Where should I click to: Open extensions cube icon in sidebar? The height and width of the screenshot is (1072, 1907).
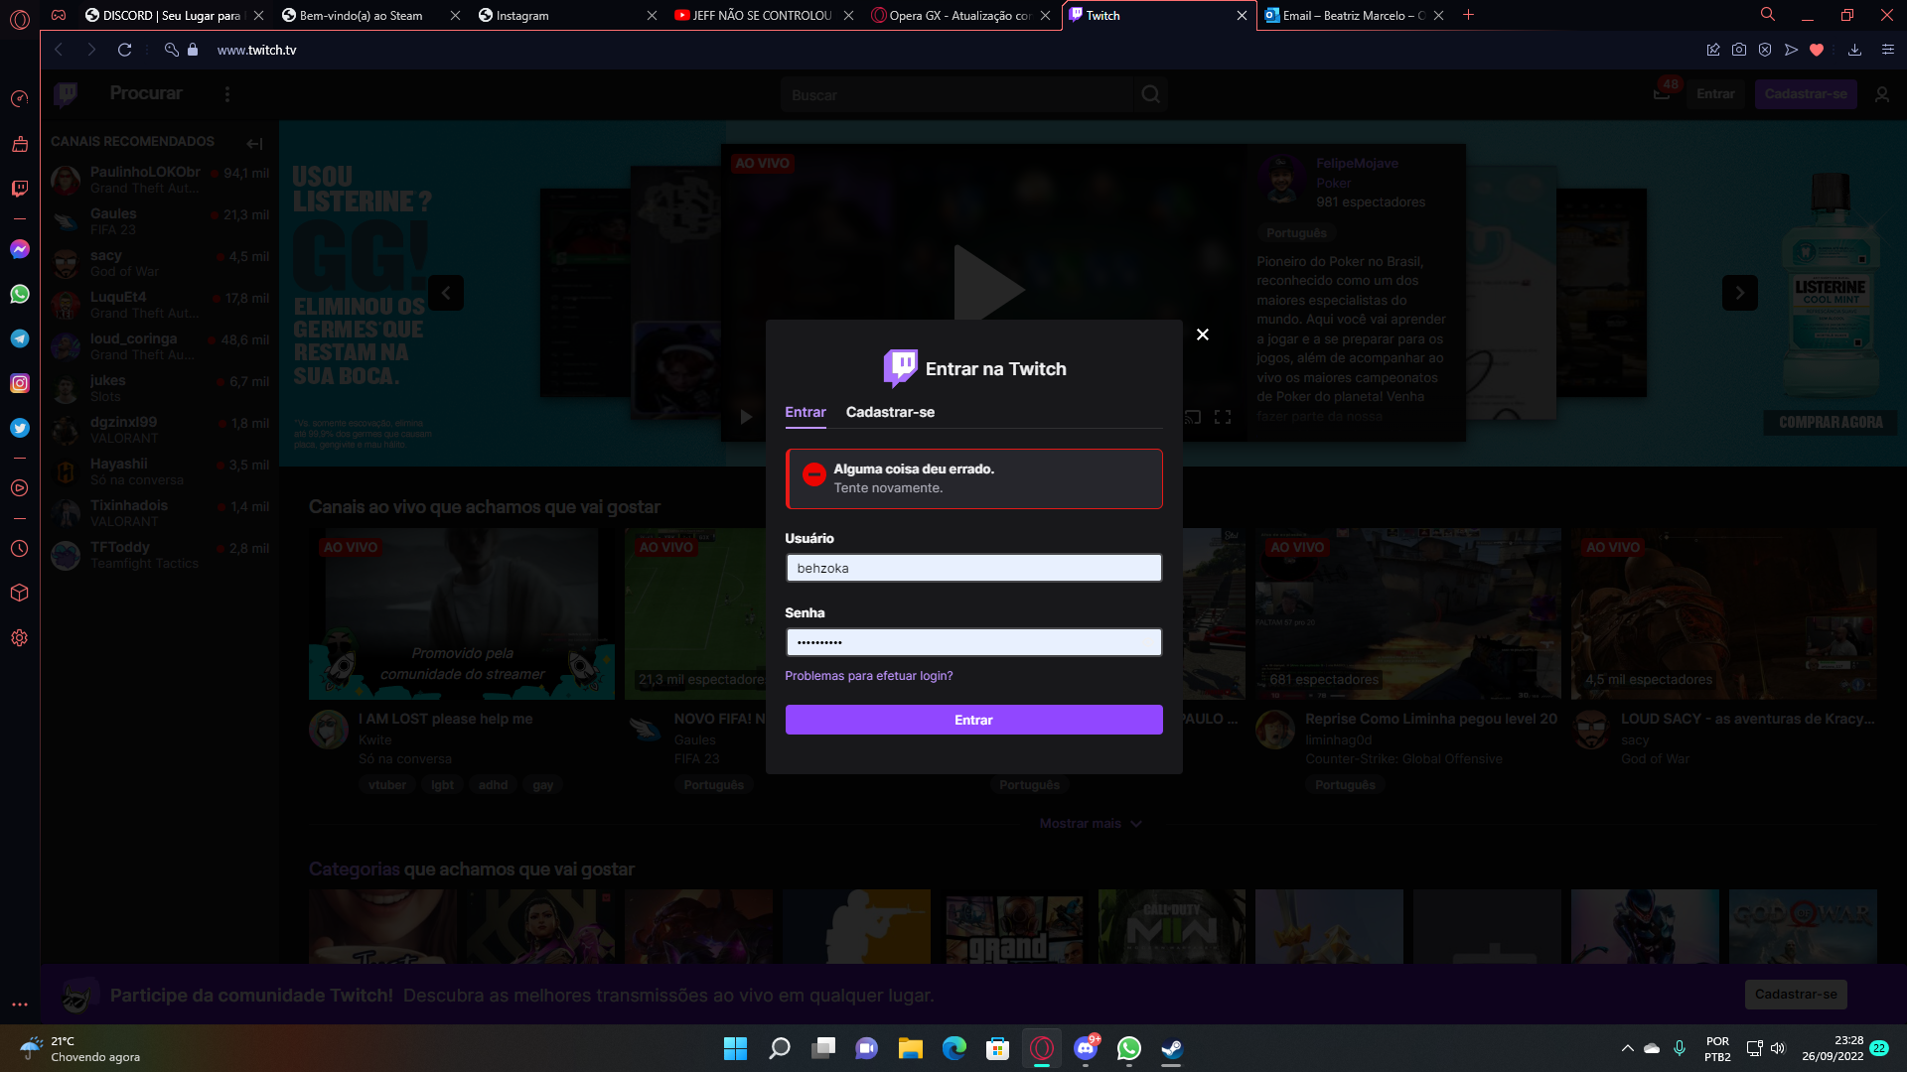tap(20, 593)
